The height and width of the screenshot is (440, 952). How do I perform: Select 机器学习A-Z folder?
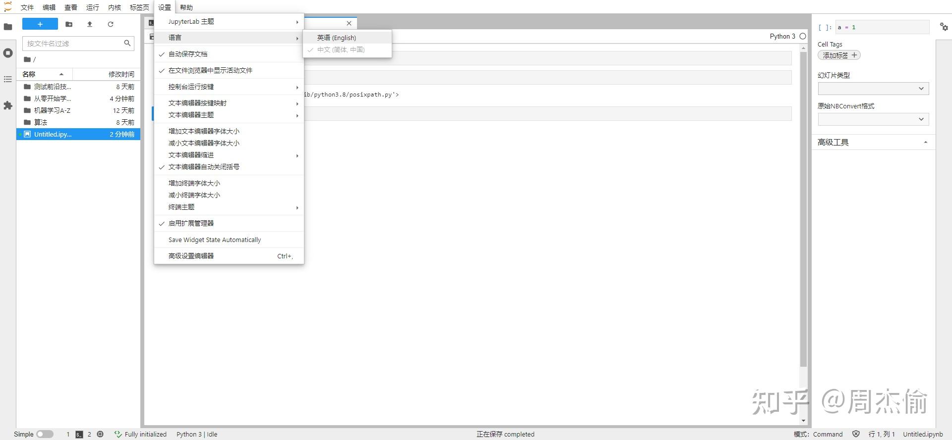(x=78, y=110)
